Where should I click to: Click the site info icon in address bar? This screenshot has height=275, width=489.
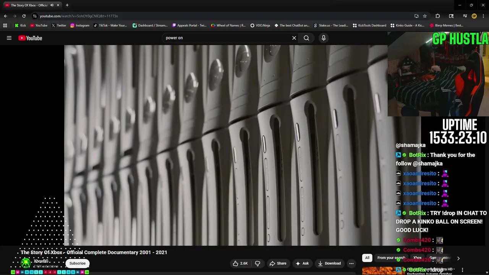click(x=35, y=16)
